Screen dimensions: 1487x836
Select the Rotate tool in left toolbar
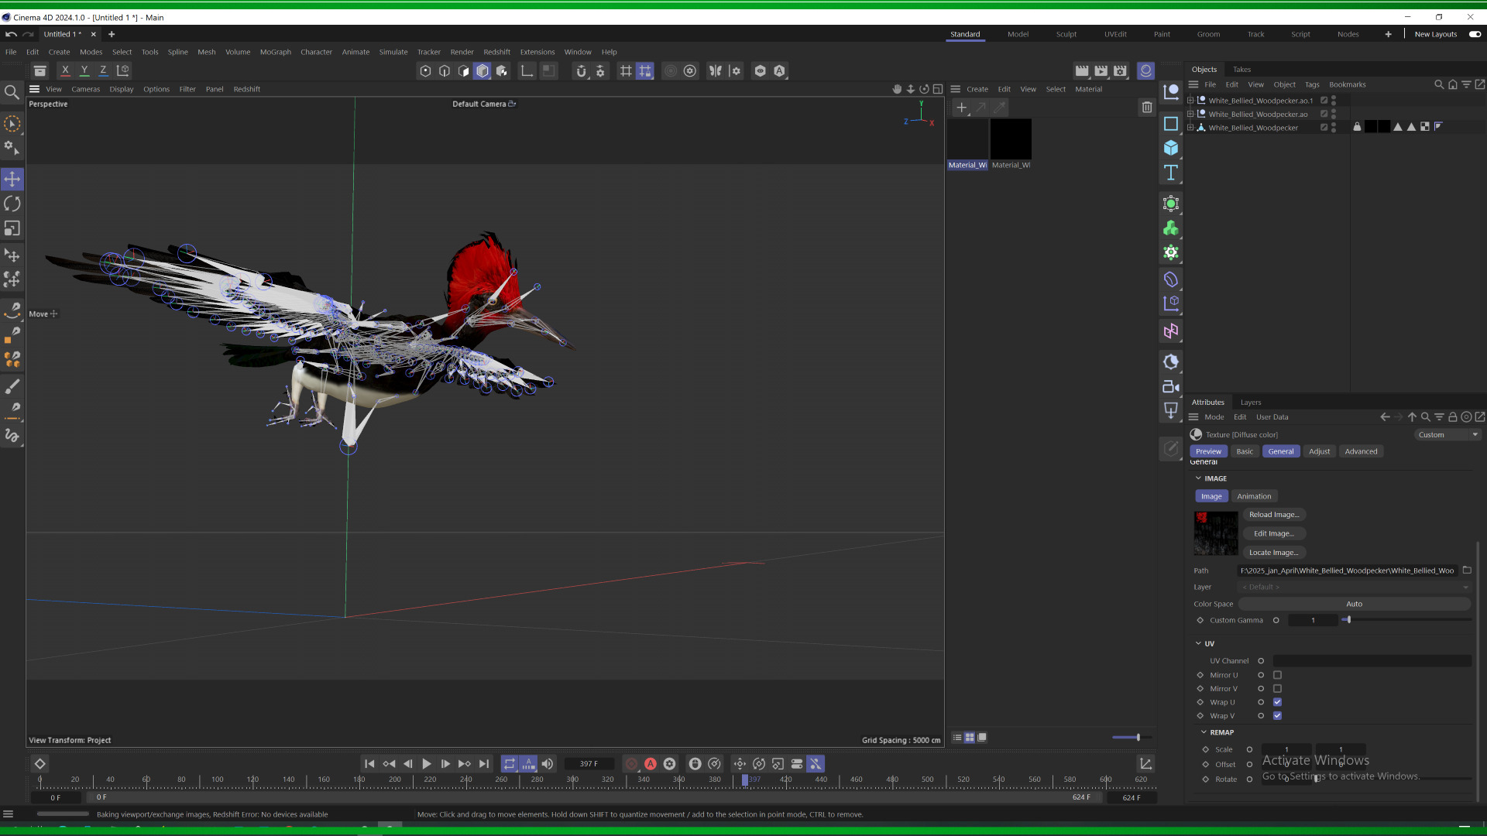click(12, 204)
